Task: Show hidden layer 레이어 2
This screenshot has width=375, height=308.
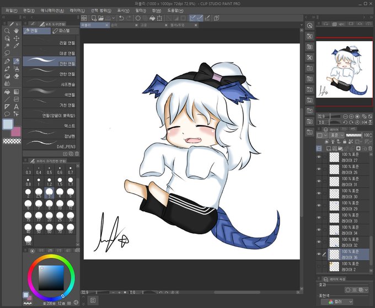Action: pyautogui.click(x=319, y=267)
